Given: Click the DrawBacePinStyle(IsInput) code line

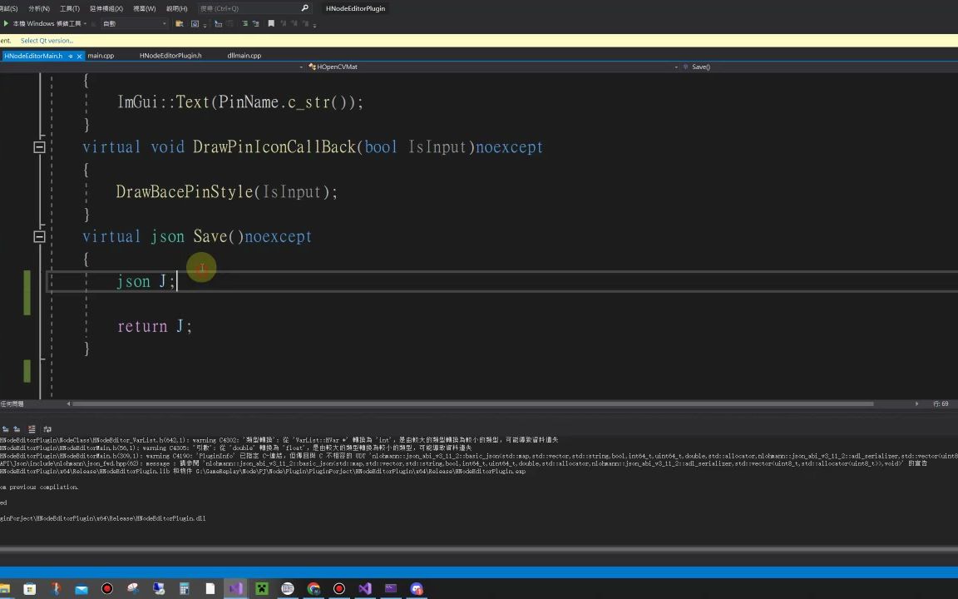Looking at the screenshot, I should (x=227, y=192).
